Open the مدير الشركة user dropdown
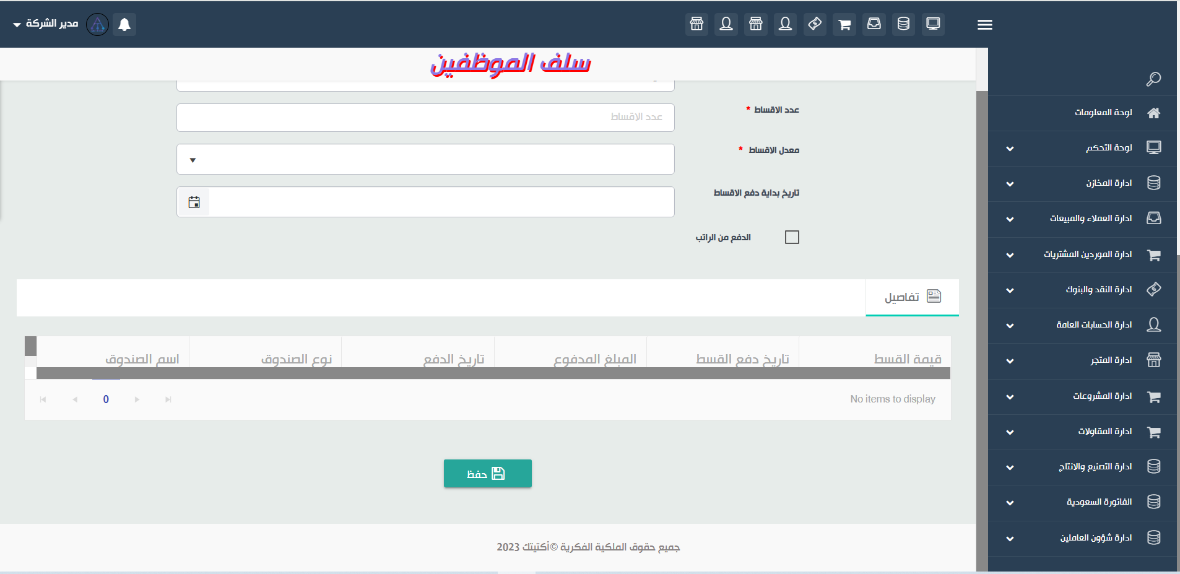The height and width of the screenshot is (574, 1180). coord(45,24)
